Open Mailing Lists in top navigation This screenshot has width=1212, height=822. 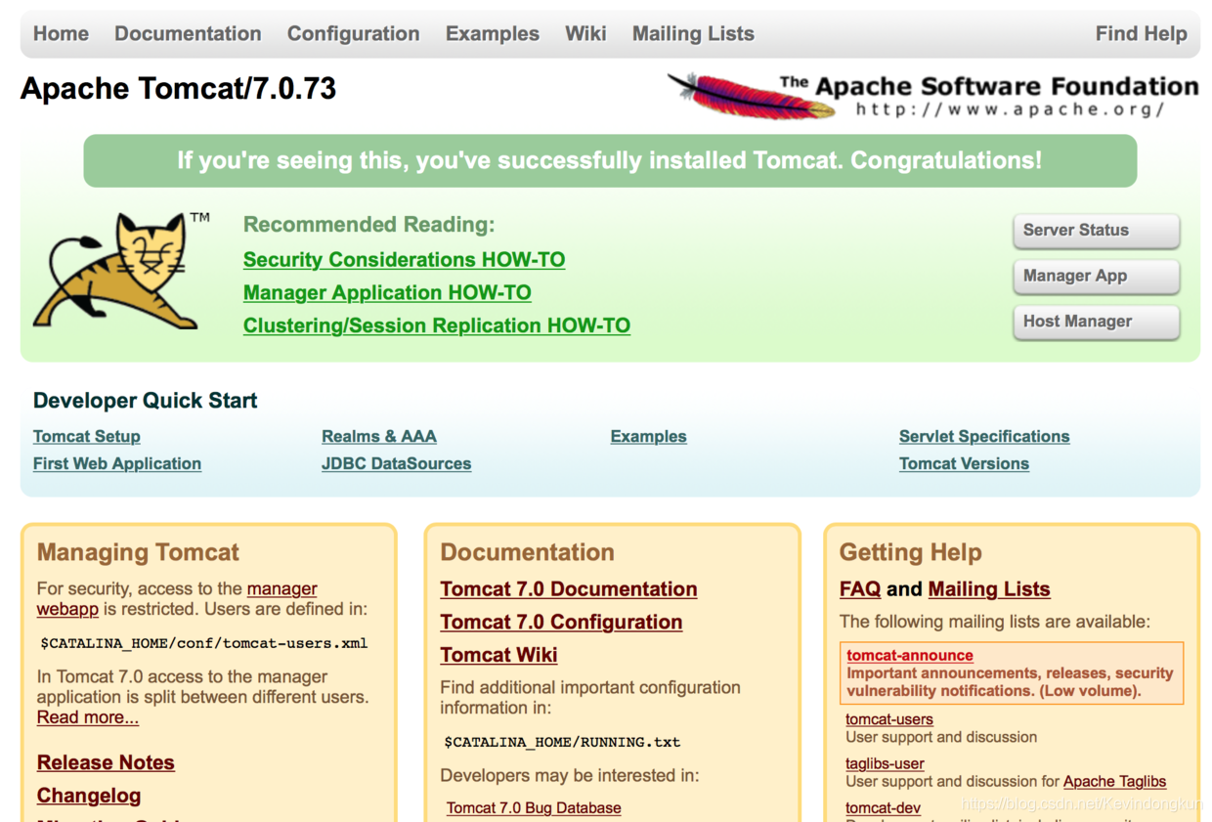[693, 33]
